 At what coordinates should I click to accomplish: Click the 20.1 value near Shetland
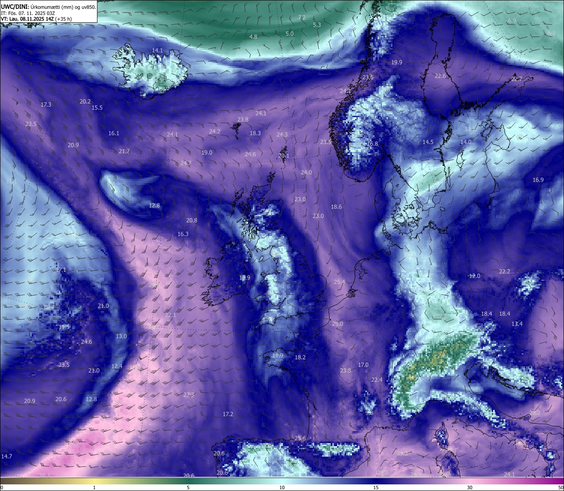(284, 156)
